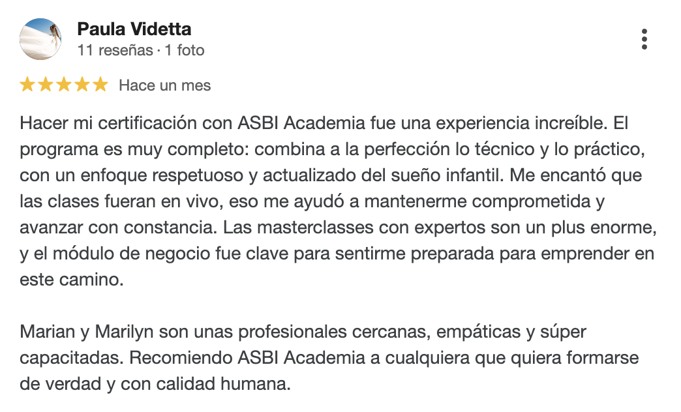Select the third rating star
The height and width of the screenshot is (412, 681).
click(63, 85)
